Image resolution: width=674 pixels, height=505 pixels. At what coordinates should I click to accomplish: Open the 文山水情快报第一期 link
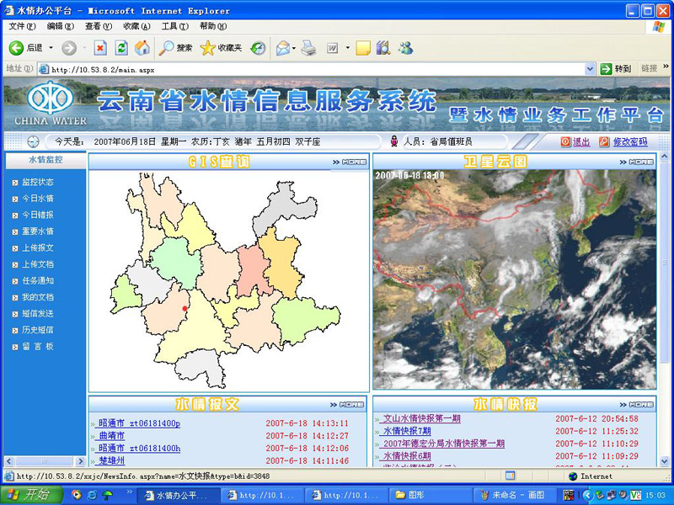click(422, 418)
